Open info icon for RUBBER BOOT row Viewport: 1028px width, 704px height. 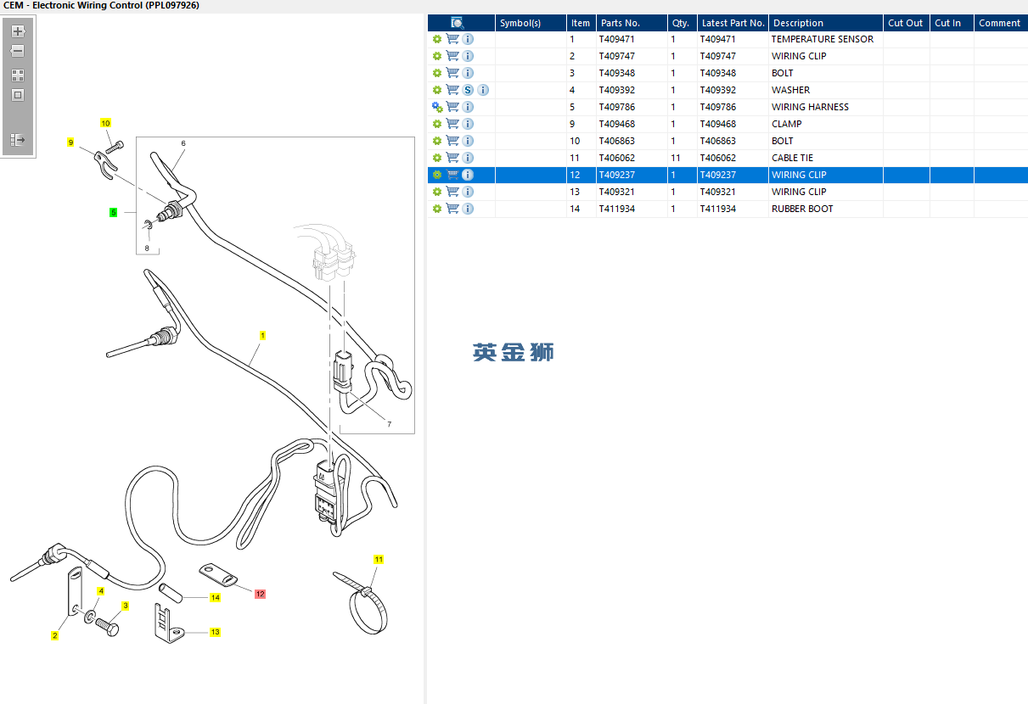(468, 209)
